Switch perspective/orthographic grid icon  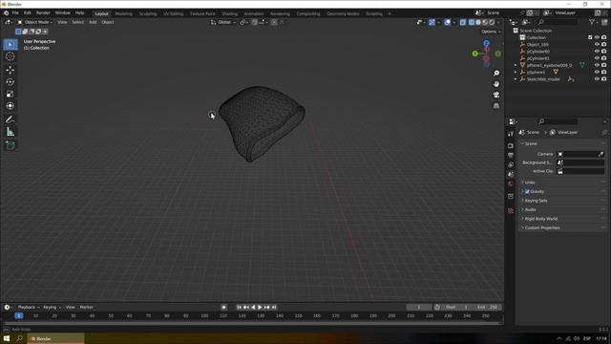tap(496, 106)
